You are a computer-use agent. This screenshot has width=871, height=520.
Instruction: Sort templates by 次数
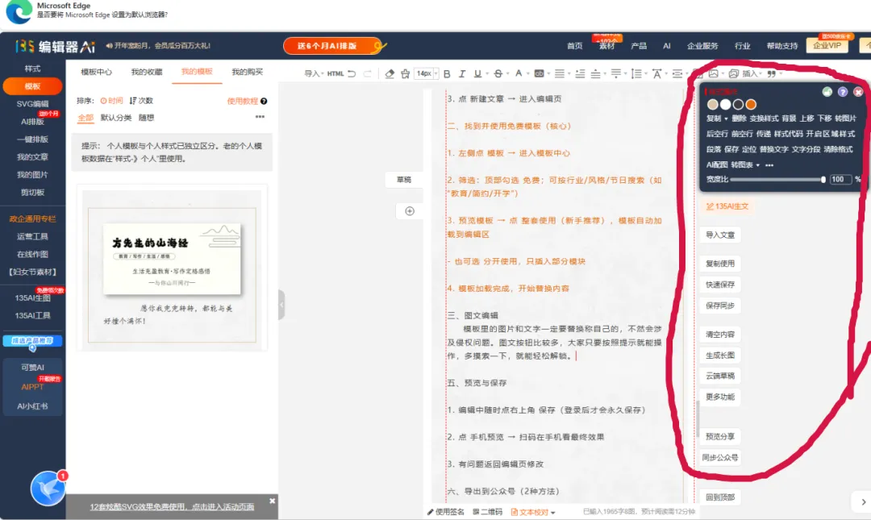[x=141, y=101]
